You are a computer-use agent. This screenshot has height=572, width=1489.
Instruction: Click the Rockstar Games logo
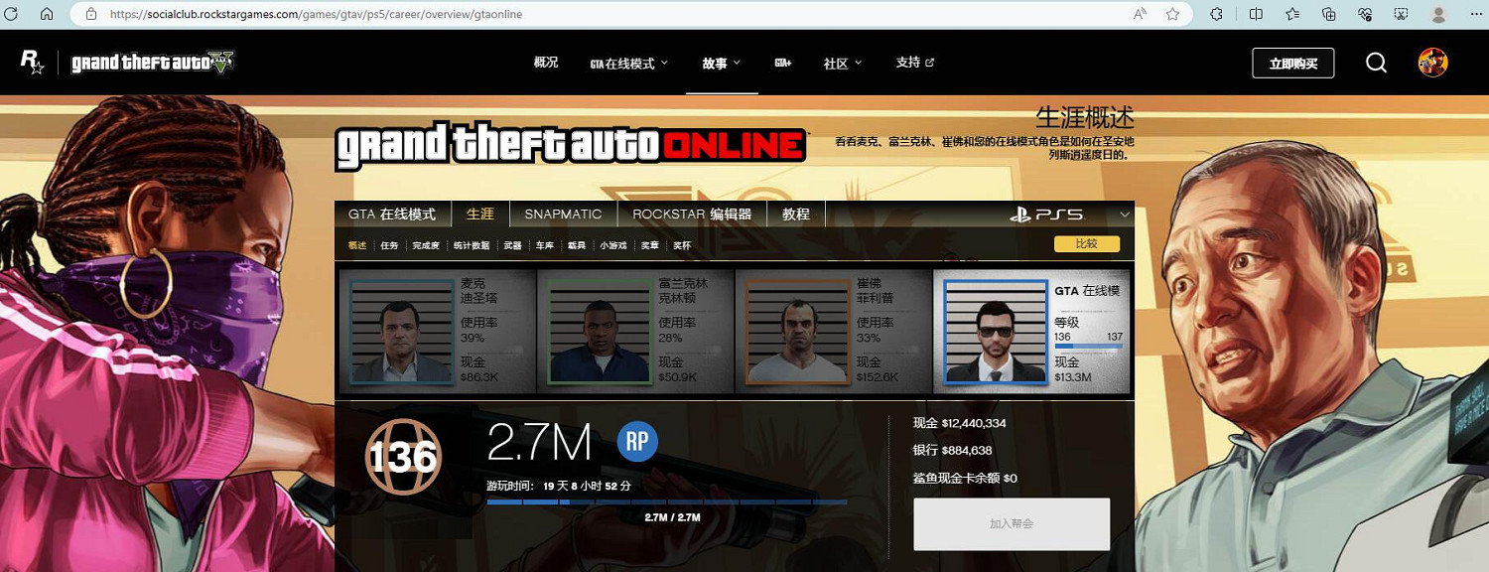click(x=31, y=63)
